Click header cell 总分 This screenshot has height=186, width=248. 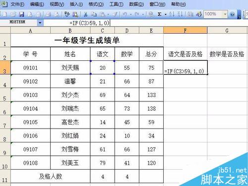point(151,54)
